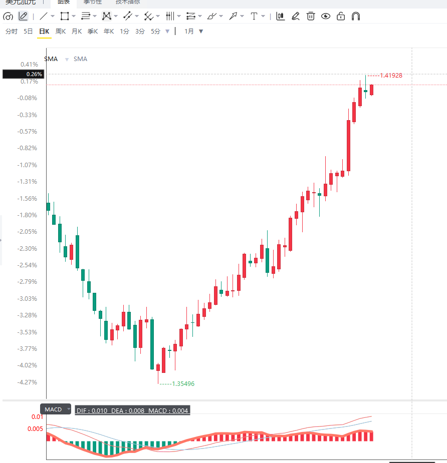Select the 5分 minute interval

click(x=155, y=32)
